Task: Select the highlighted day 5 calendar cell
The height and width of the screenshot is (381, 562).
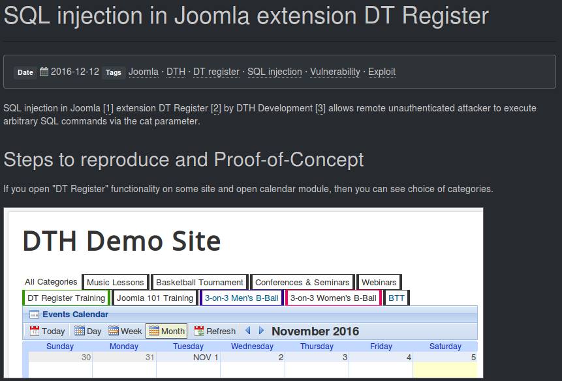Action: pyautogui.click(x=445, y=365)
